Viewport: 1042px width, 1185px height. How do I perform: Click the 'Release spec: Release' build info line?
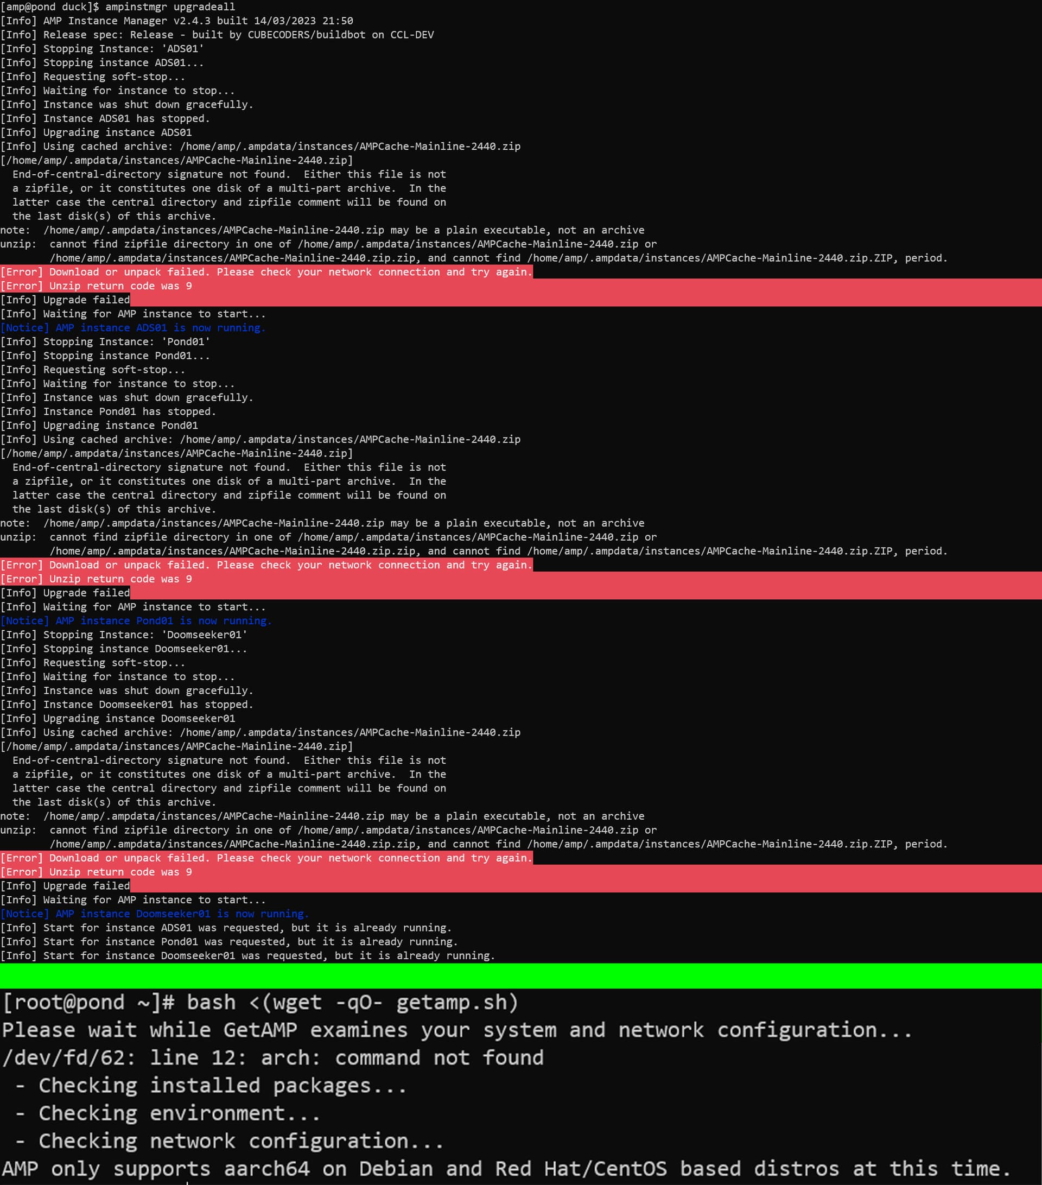pyautogui.click(x=217, y=35)
